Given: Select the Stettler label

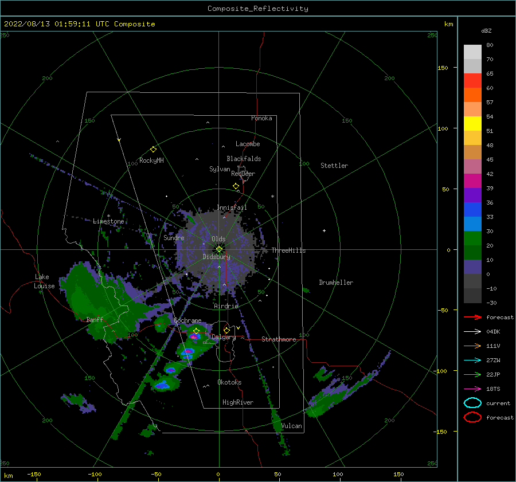Looking at the screenshot, I should pos(334,166).
